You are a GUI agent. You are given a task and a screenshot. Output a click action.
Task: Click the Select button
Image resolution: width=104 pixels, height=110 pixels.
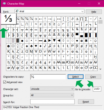coord(76,77)
